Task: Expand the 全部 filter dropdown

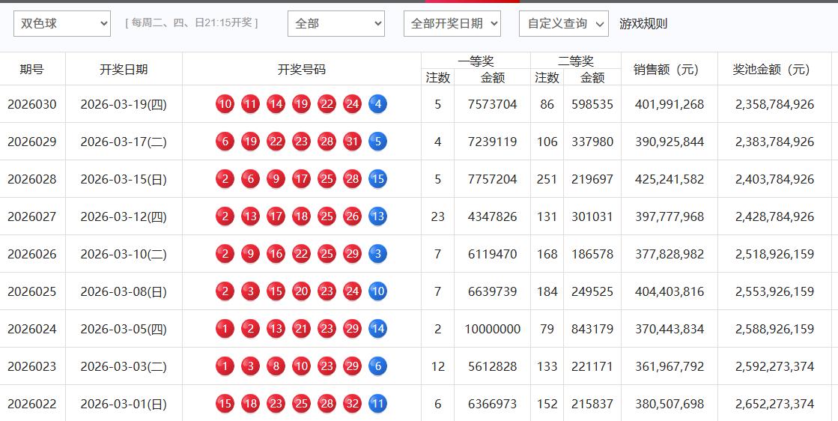Action: coord(336,23)
